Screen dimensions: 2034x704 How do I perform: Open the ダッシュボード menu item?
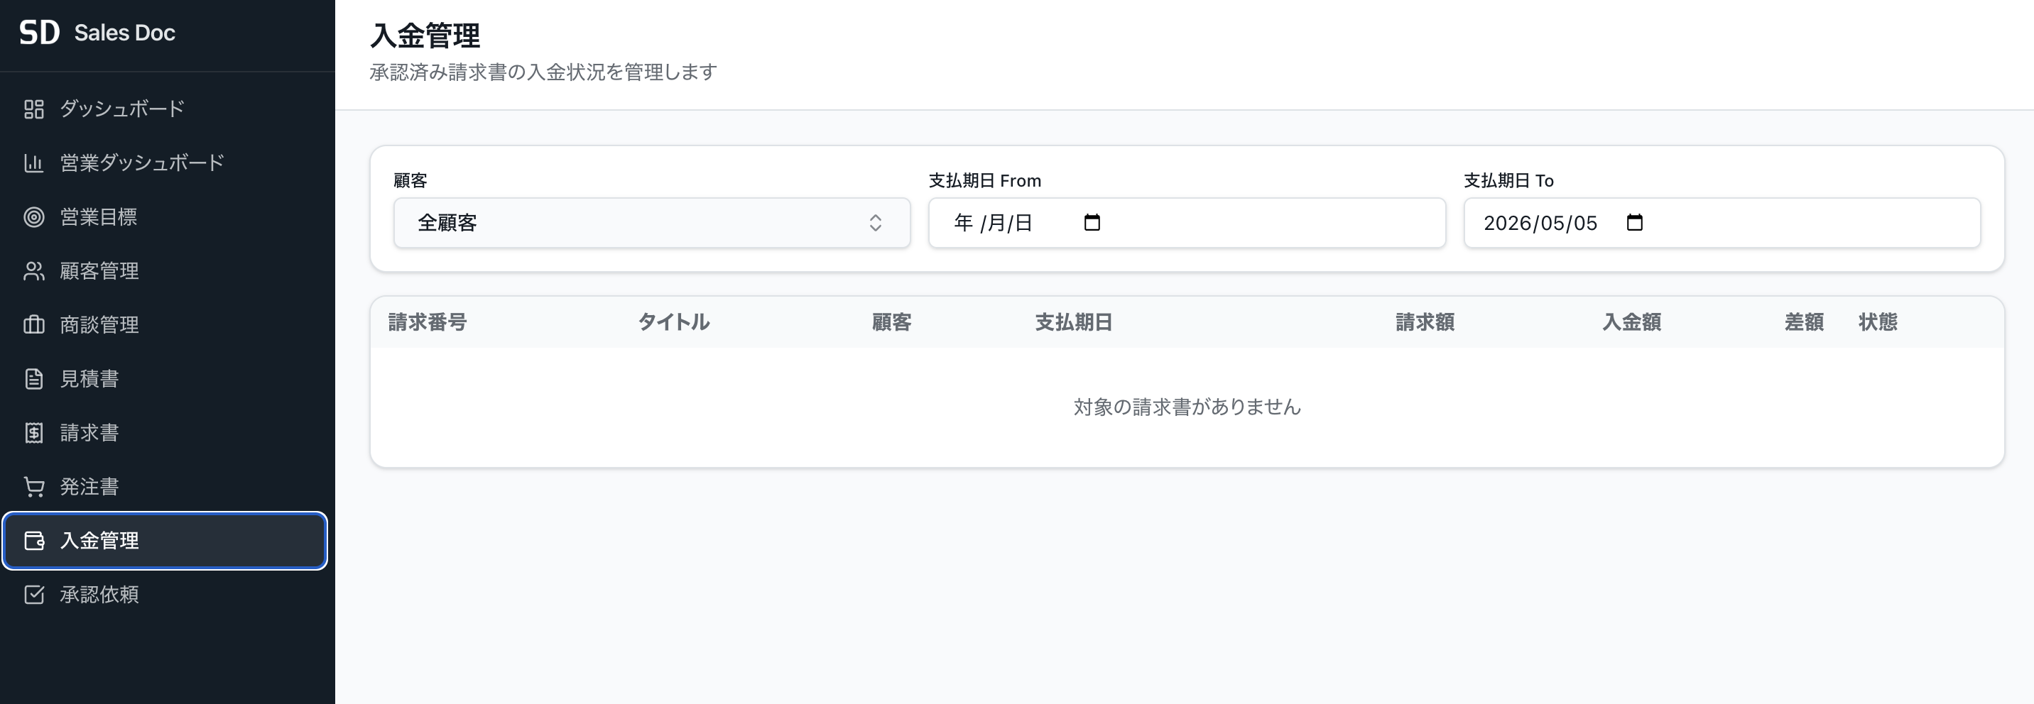[x=165, y=109]
